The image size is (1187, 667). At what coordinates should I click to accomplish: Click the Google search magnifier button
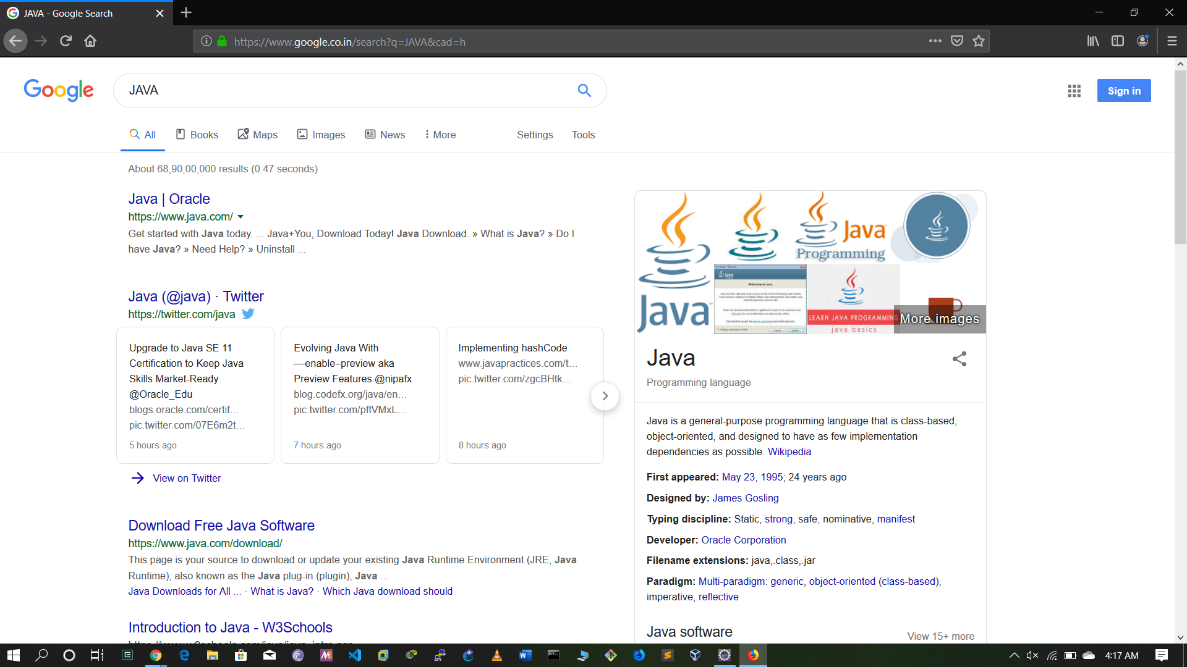(x=584, y=91)
